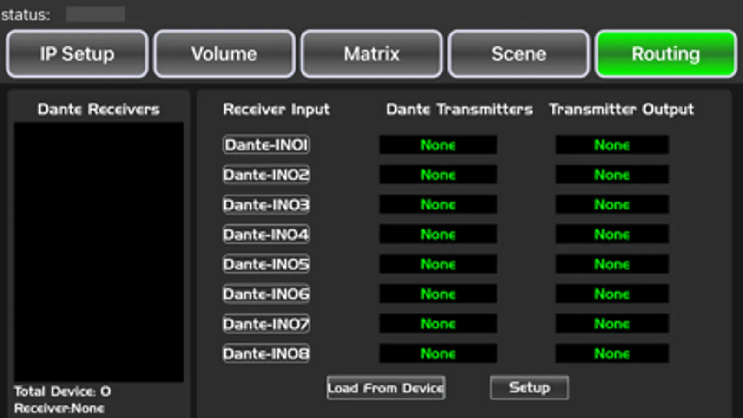The image size is (743, 418).
Task: Click the Receiver Input column header
Action: pos(276,109)
